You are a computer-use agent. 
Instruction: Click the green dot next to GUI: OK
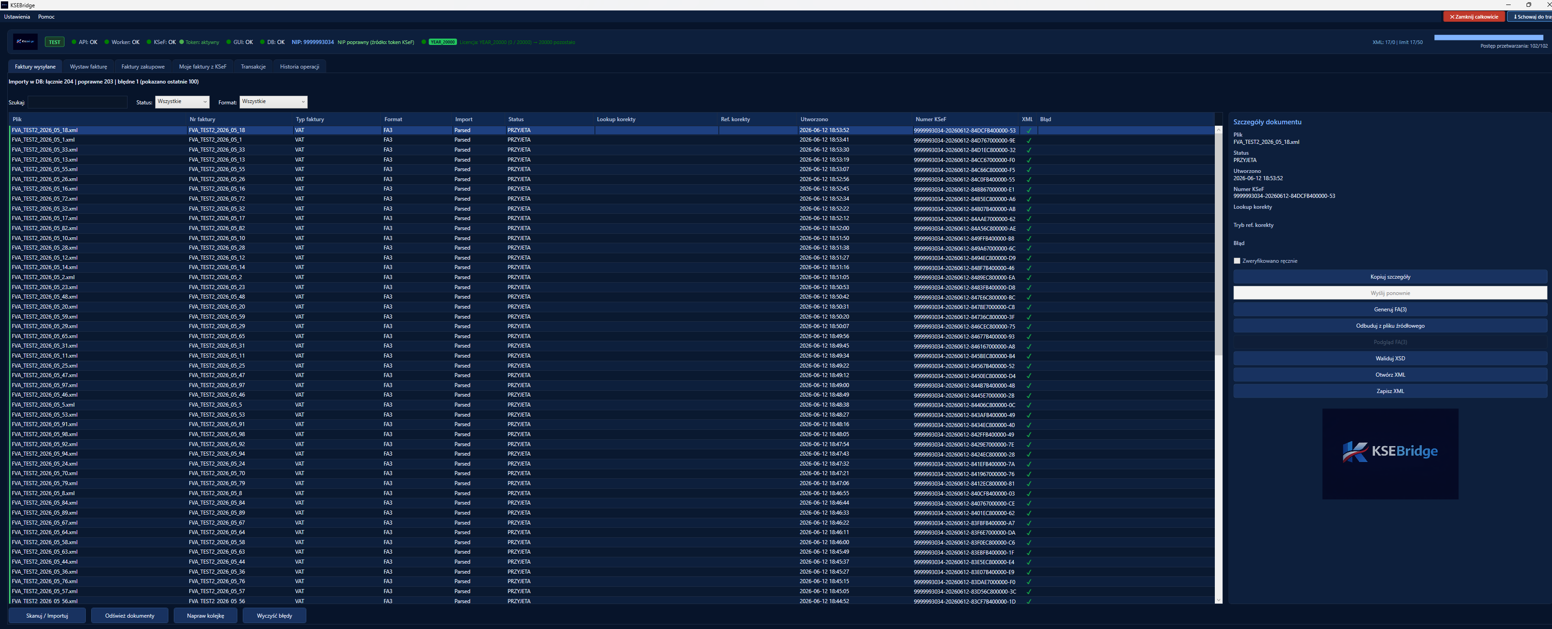tap(228, 42)
